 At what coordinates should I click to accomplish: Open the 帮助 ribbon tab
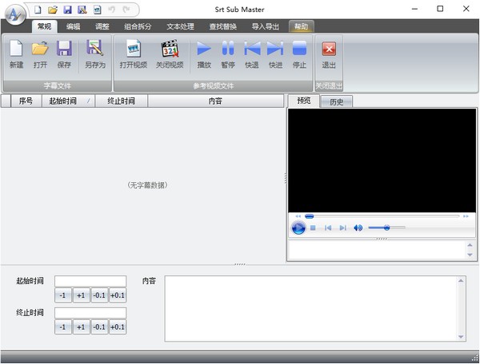pyautogui.click(x=302, y=26)
